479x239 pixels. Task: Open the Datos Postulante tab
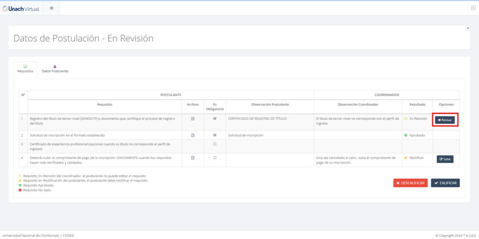(55, 69)
